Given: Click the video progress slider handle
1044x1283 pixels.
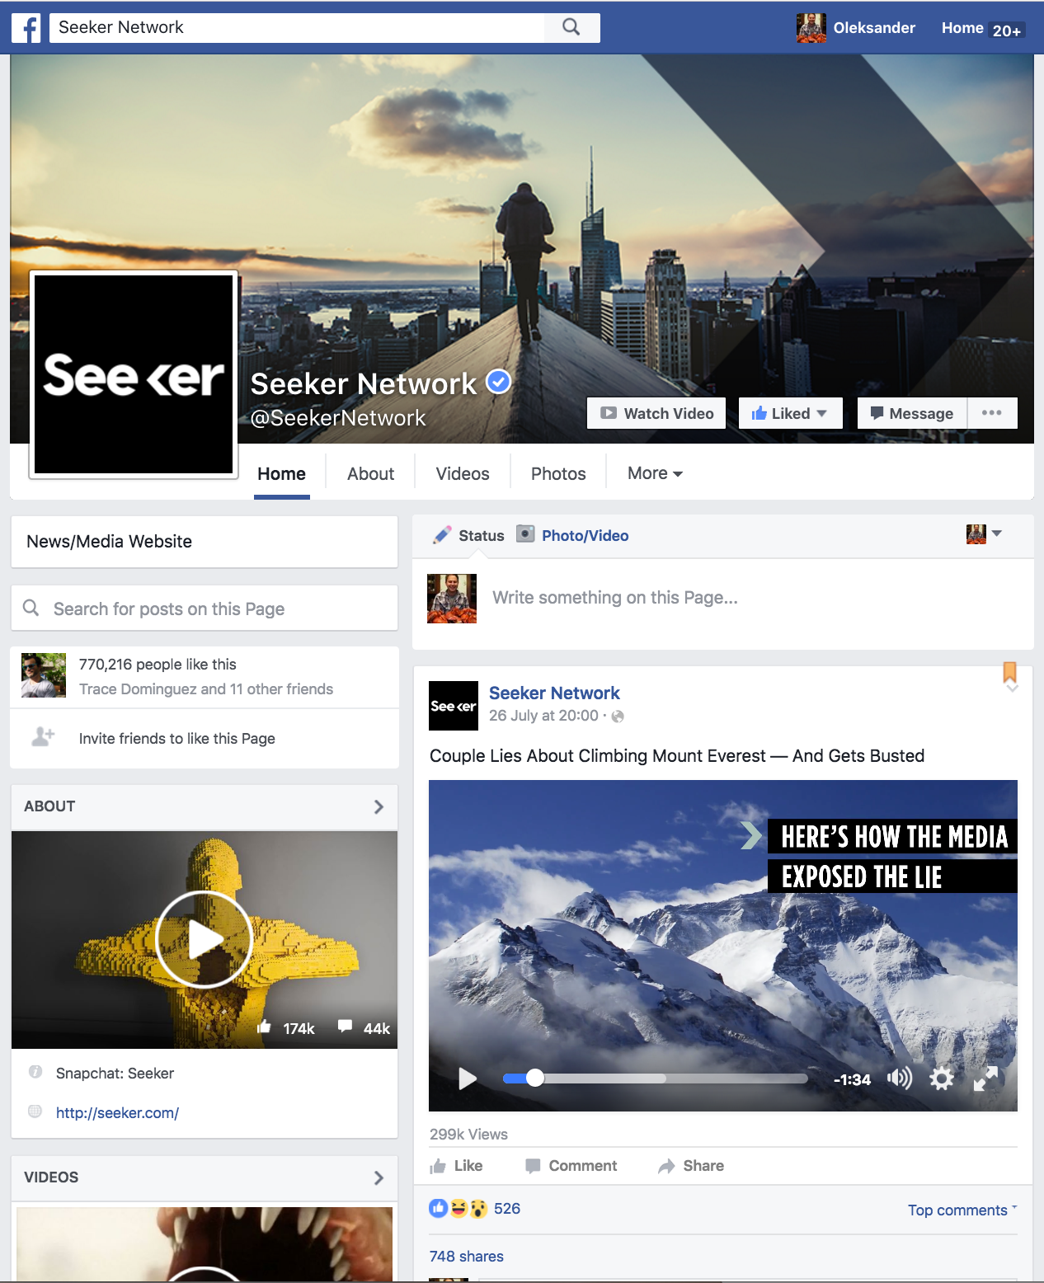Looking at the screenshot, I should tap(535, 1079).
